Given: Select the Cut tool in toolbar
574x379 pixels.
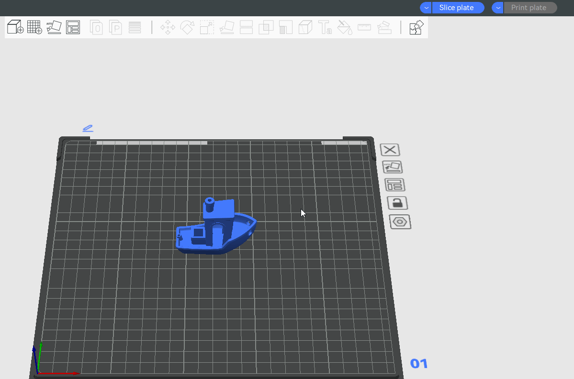Looking at the screenshot, I should (246, 27).
